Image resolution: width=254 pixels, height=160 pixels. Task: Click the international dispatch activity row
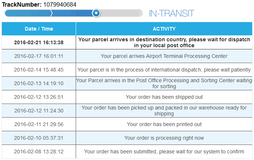pos(164,70)
